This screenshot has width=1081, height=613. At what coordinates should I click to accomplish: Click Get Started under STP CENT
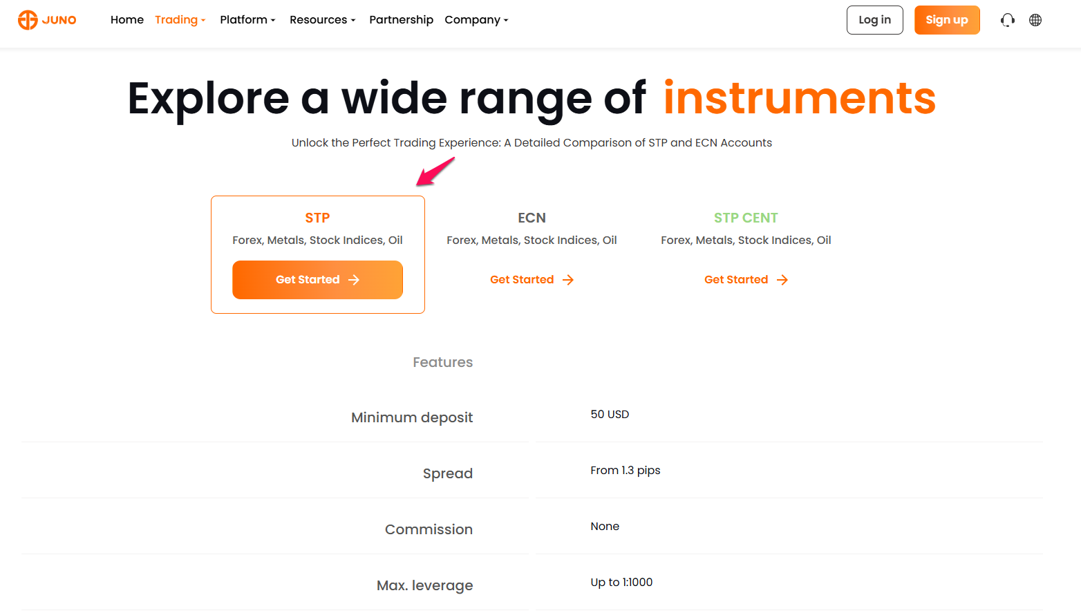746,280
